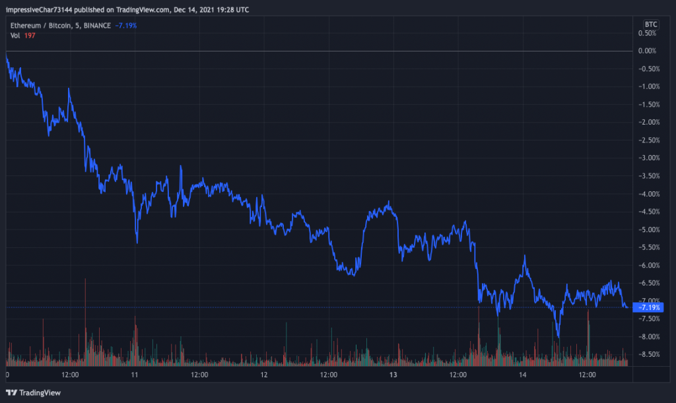Click the Vol indicator label
The image size is (676, 403).
(x=15, y=35)
